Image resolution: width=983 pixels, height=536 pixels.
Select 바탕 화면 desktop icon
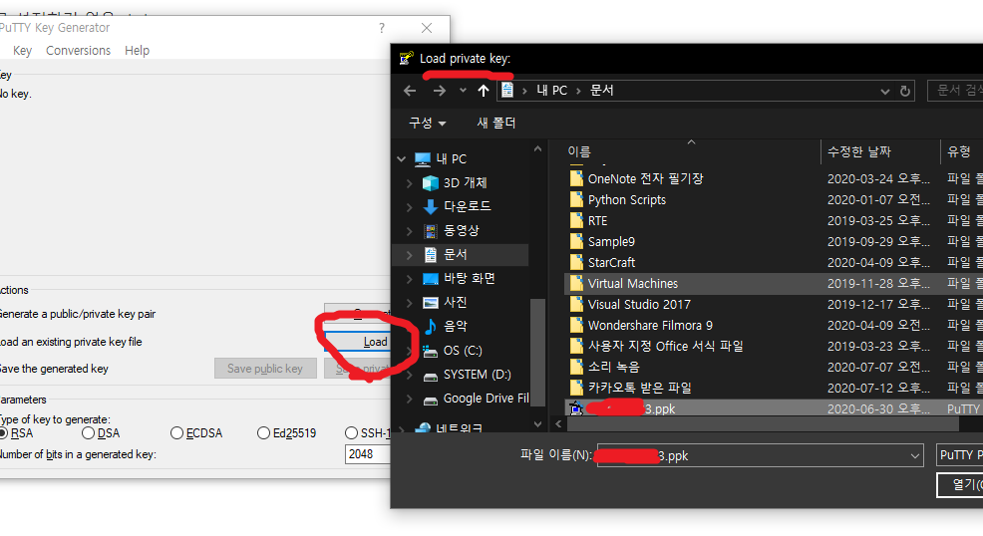[x=430, y=279]
